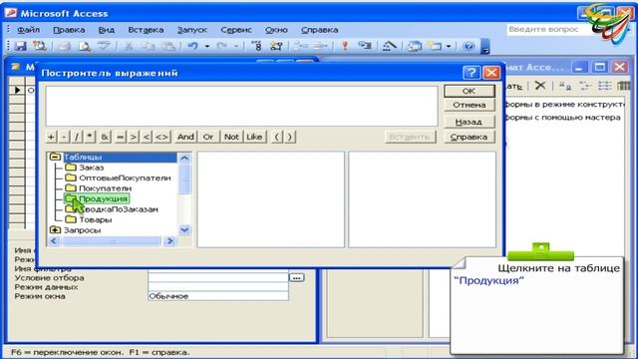Insert the not-equal <> operator
638x359 pixels.
click(161, 137)
